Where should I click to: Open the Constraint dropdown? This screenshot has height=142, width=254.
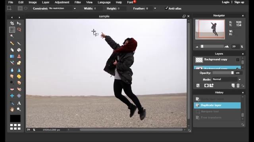click(x=75, y=8)
